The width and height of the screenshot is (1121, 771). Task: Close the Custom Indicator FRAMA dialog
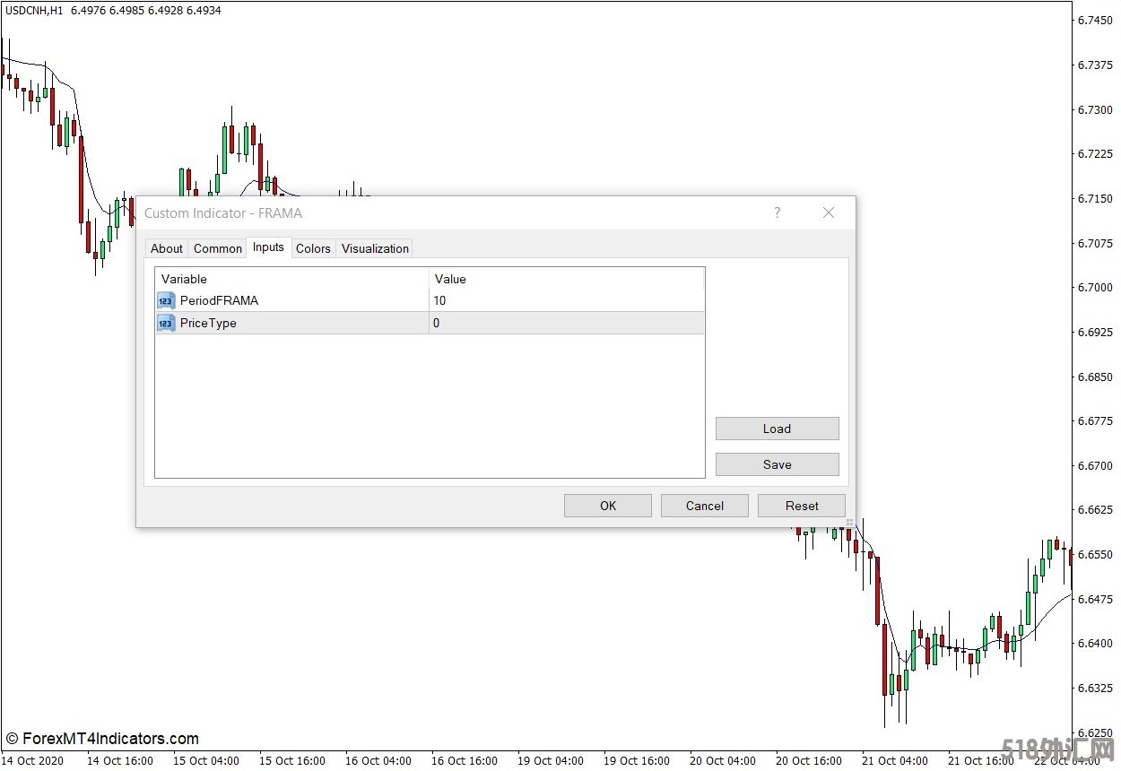tap(828, 212)
